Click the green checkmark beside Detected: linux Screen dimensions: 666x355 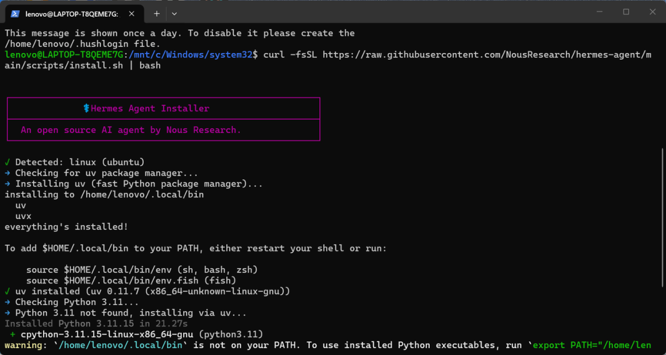7,162
